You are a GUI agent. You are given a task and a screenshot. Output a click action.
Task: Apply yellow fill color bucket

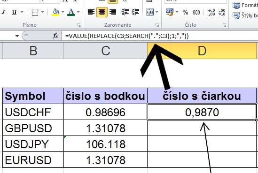click(x=55, y=12)
